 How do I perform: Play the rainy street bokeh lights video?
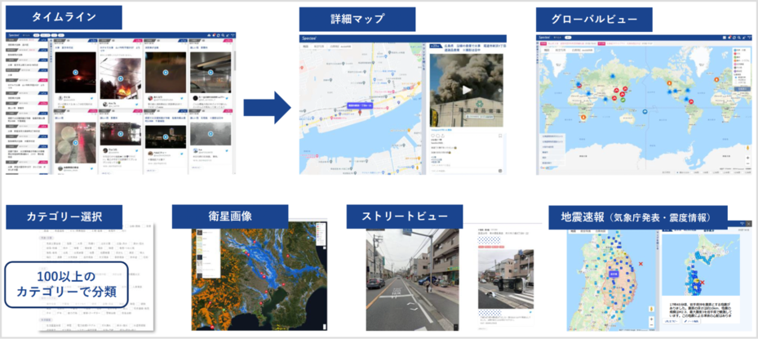(x=75, y=142)
